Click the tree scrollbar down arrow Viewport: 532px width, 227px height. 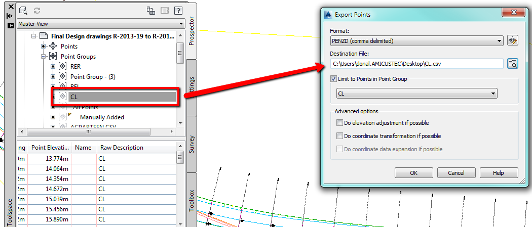[180, 123]
